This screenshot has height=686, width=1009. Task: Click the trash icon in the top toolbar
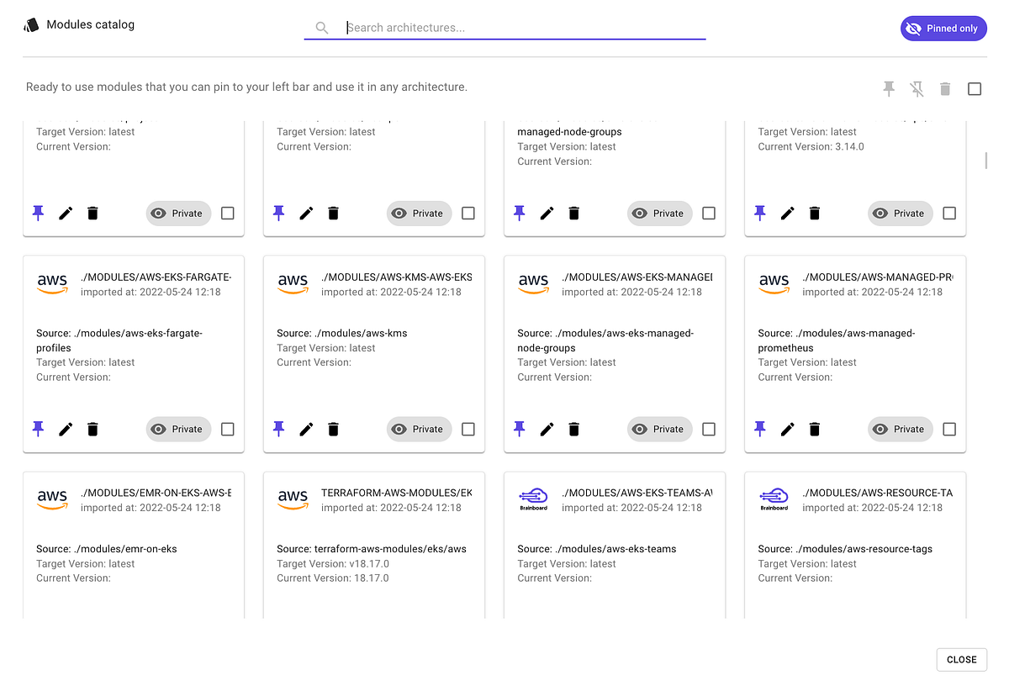pos(945,88)
